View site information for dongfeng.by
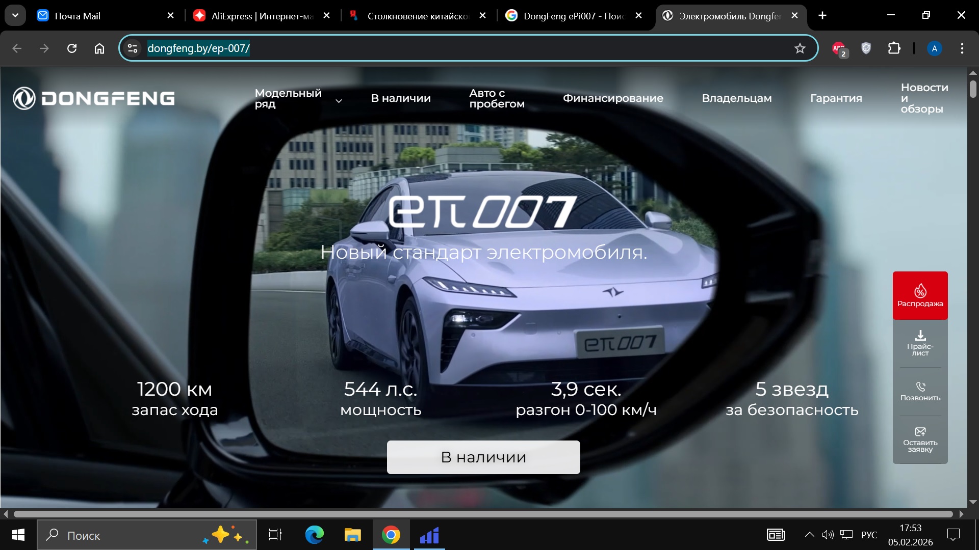Viewport: 979px width, 550px height. 133,48
